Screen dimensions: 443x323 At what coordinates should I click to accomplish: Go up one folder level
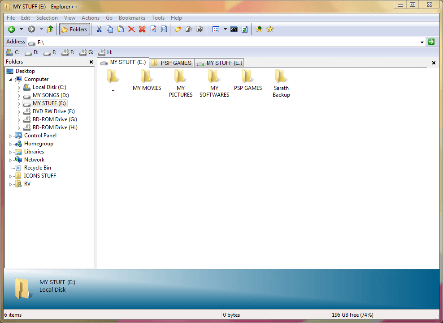[x=50, y=29]
